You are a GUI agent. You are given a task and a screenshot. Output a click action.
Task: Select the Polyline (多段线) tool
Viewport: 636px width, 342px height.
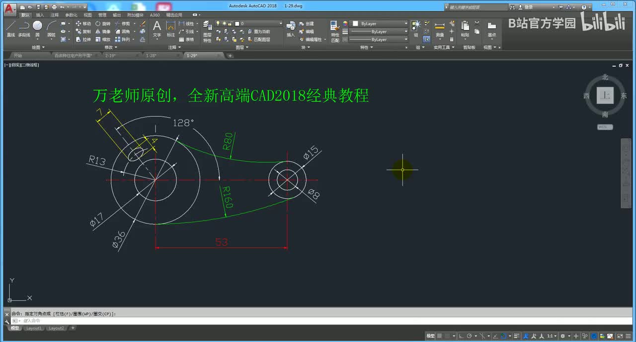(24, 29)
